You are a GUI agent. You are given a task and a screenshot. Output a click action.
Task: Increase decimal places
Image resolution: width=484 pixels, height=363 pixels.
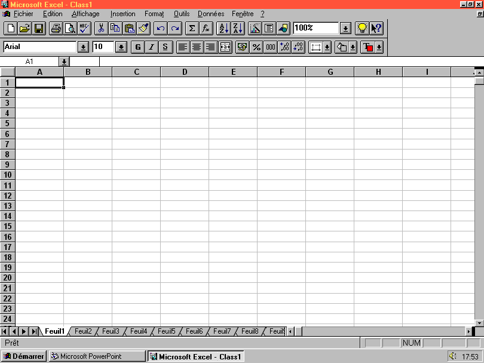tap(284, 47)
